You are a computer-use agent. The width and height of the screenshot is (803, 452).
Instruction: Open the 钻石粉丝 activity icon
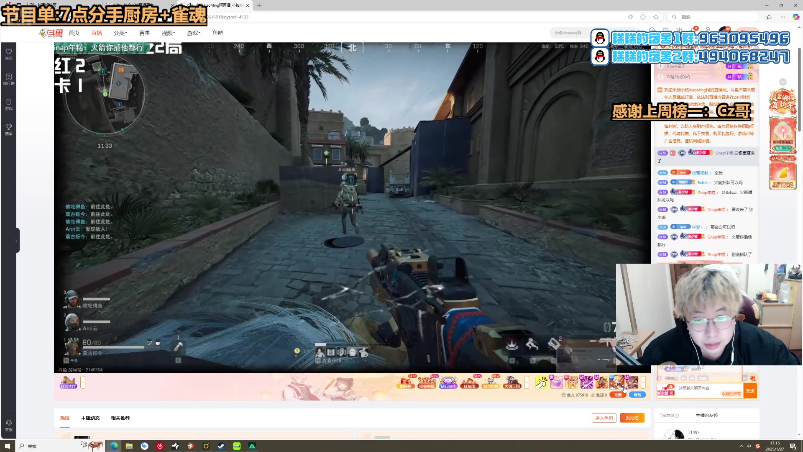click(448, 382)
